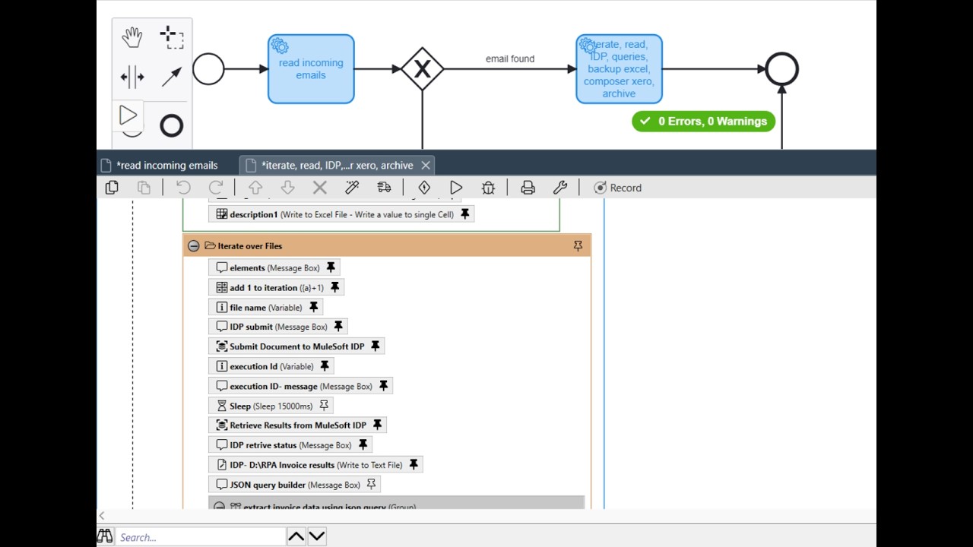Click the end event circle in diagram
The width and height of the screenshot is (973, 547).
(781, 69)
